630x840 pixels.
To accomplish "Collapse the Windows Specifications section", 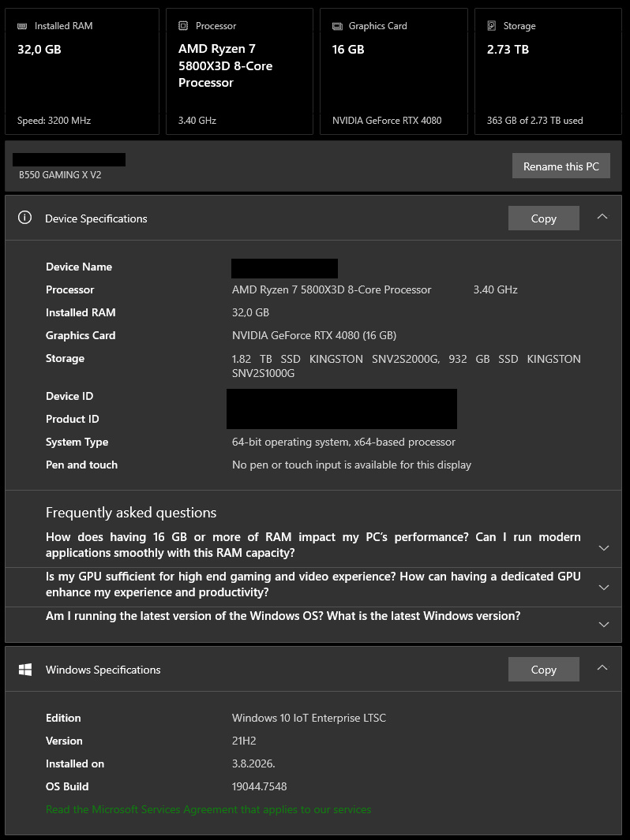I will tap(602, 667).
